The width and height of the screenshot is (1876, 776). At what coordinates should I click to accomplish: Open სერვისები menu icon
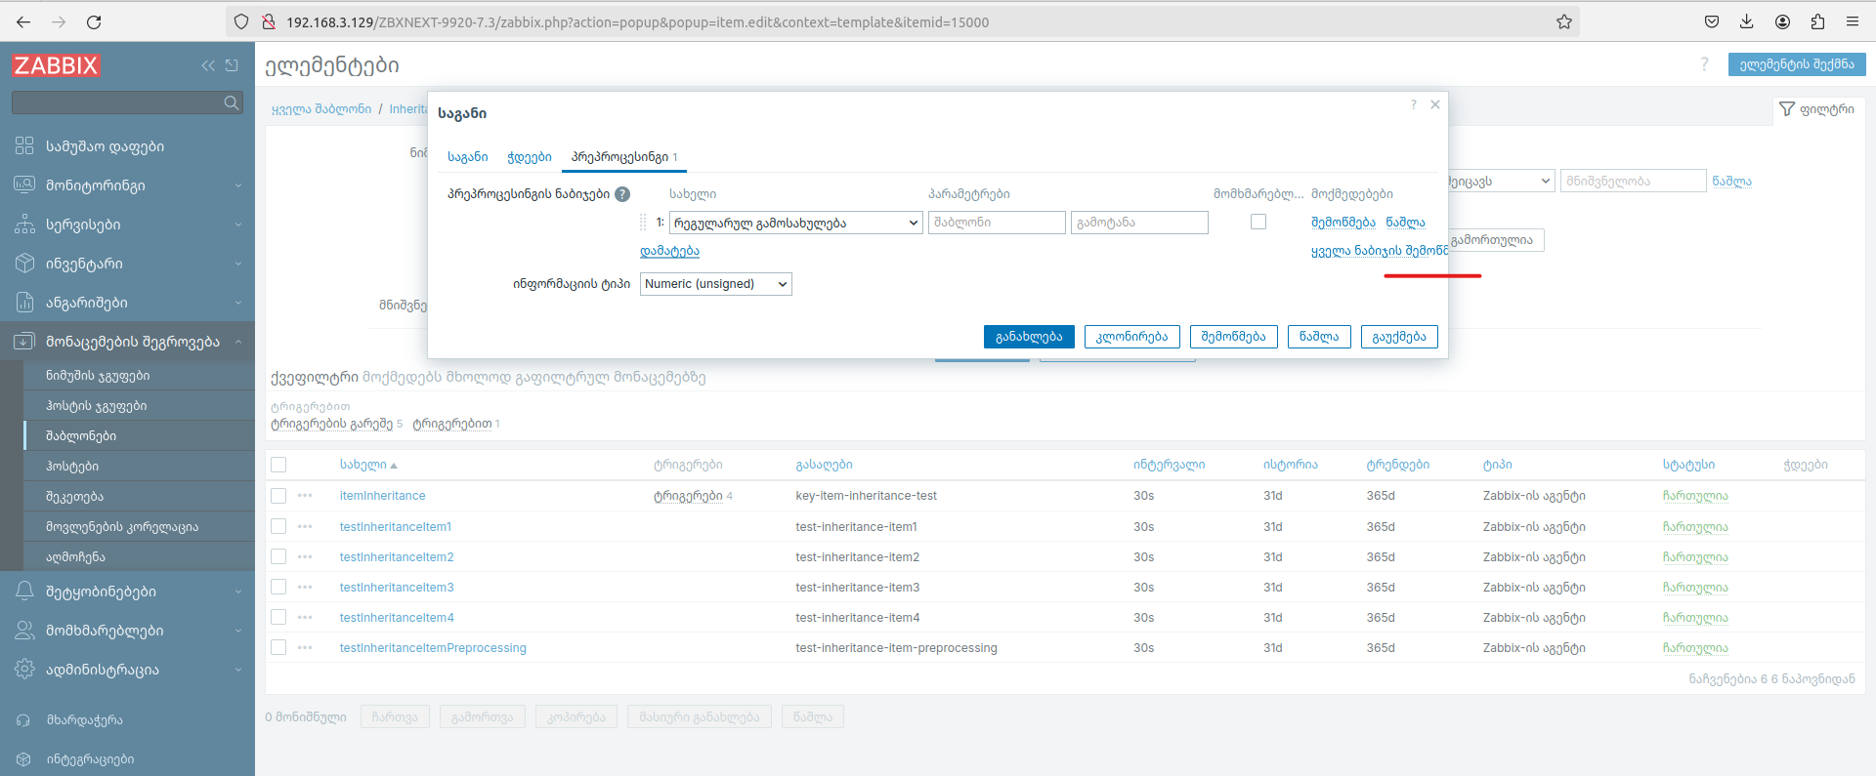tap(24, 224)
